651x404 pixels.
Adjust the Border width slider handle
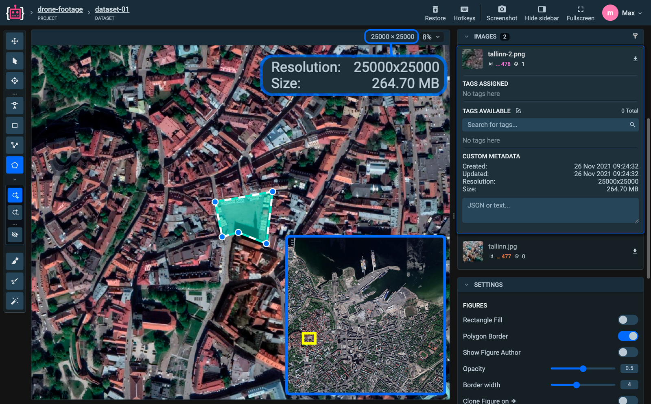pos(576,385)
